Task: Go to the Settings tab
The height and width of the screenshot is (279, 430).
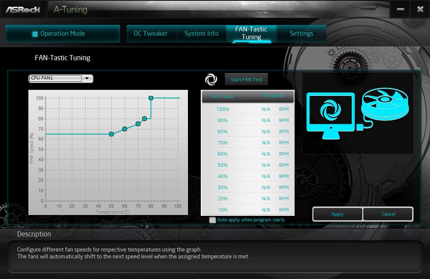Action: click(x=301, y=34)
